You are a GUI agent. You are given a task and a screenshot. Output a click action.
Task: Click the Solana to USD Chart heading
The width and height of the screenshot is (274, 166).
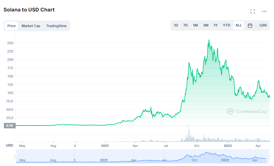click(29, 10)
